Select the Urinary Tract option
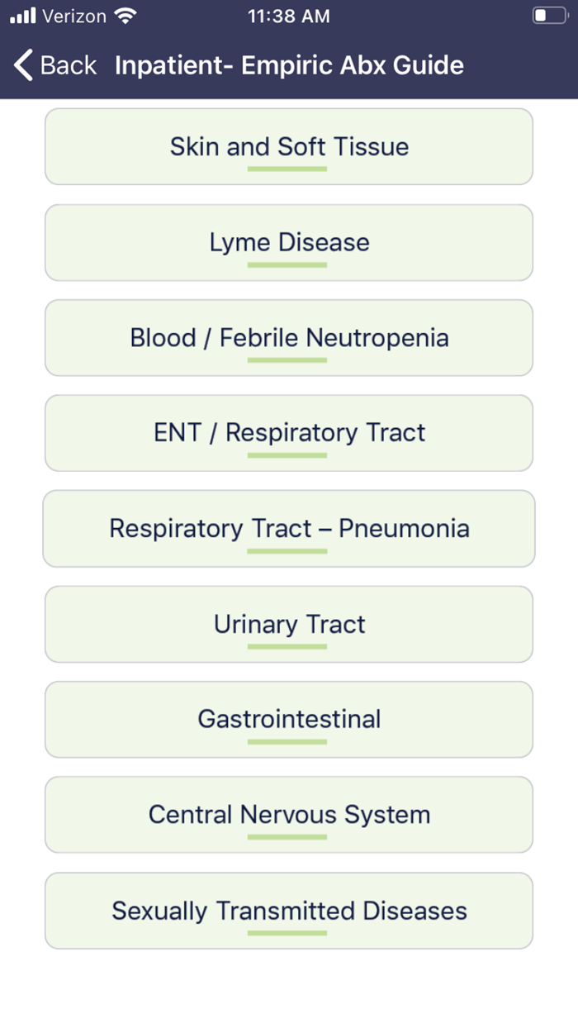The width and height of the screenshot is (578, 1028). tap(289, 624)
